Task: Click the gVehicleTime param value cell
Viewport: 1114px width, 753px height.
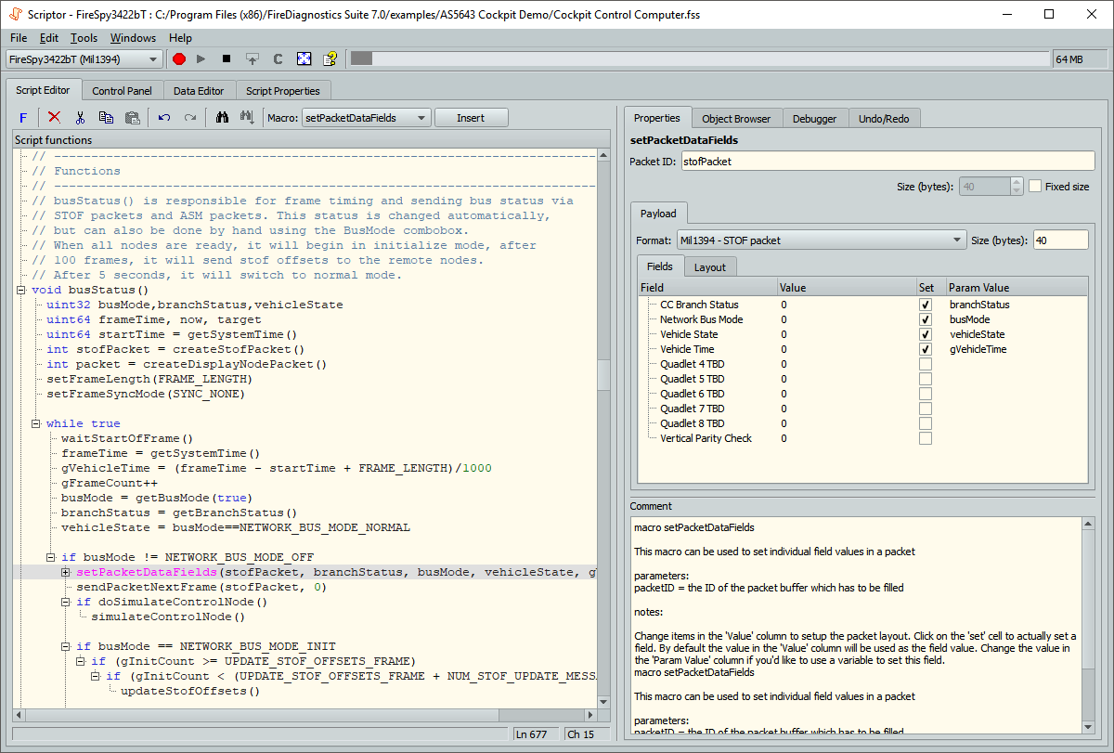Action: tap(1017, 349)
